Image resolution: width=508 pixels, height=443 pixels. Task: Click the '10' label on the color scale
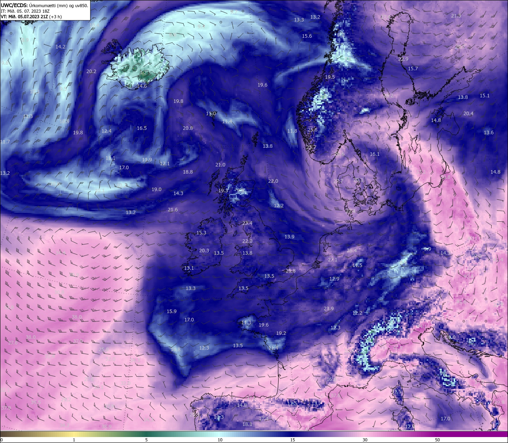pyautogui.click(x=220, y=440)
